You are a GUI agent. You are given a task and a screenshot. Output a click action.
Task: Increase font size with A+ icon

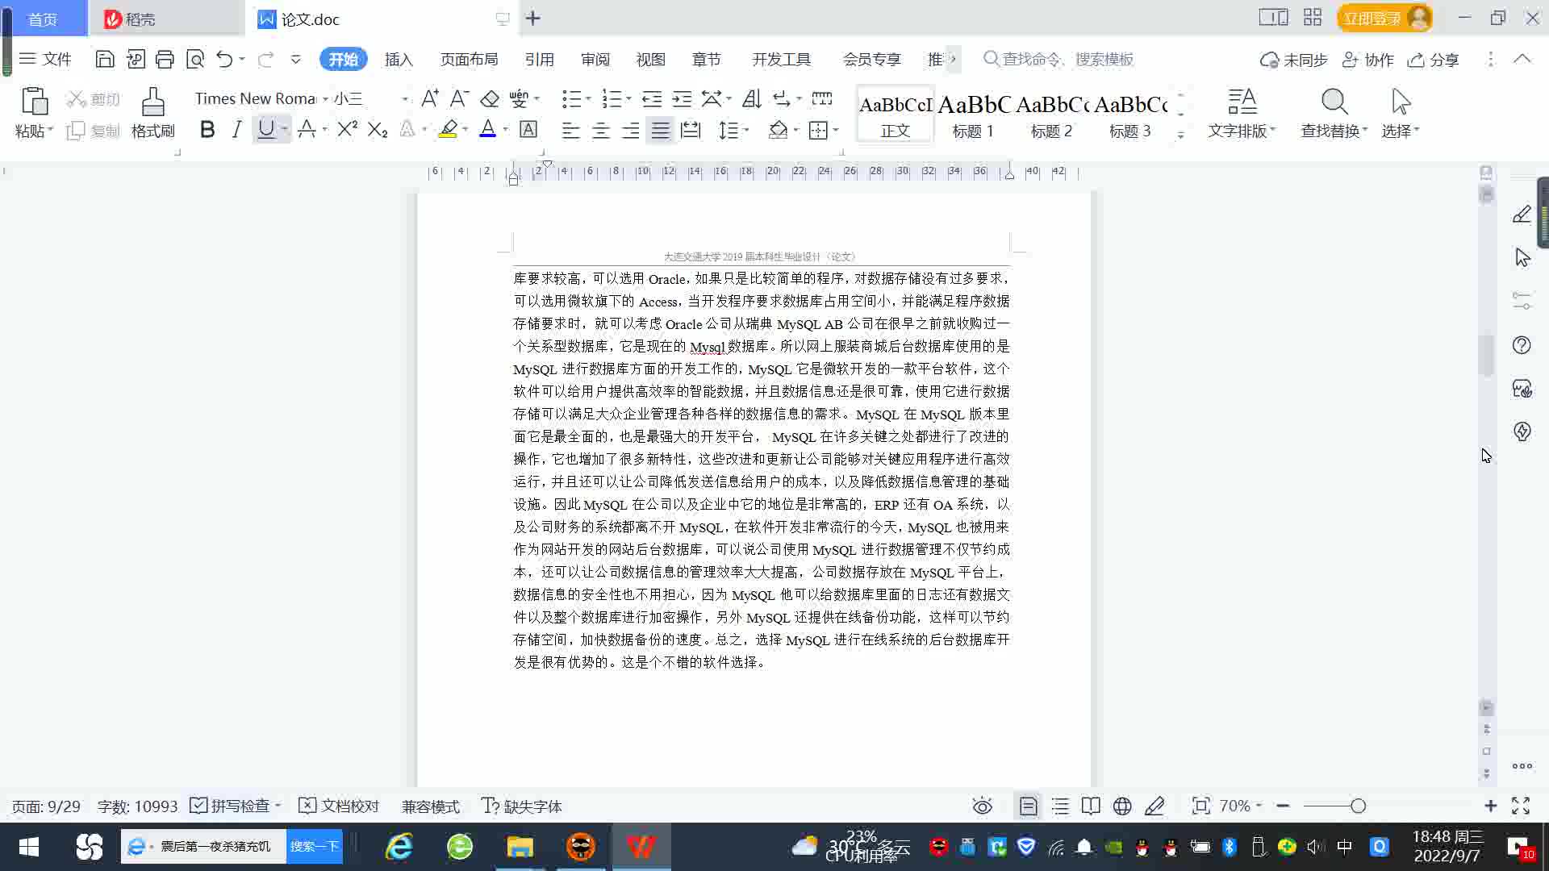click(430, 98)
